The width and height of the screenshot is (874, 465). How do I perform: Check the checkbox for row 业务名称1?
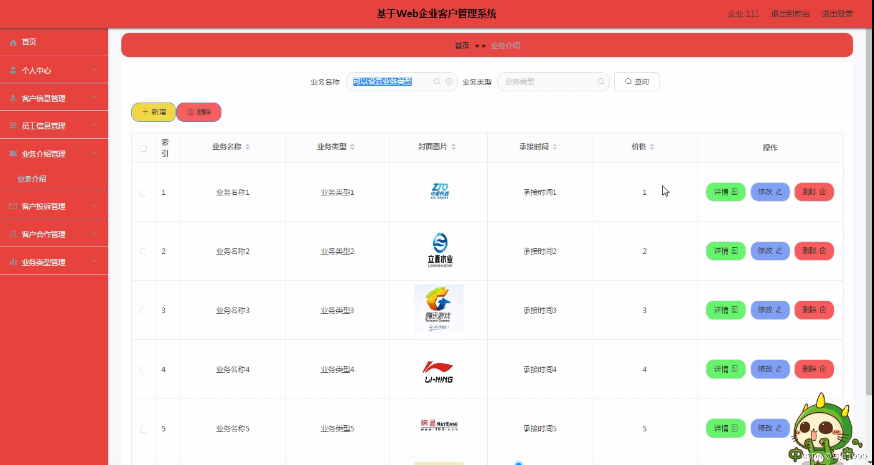click(x=143, y=192)
